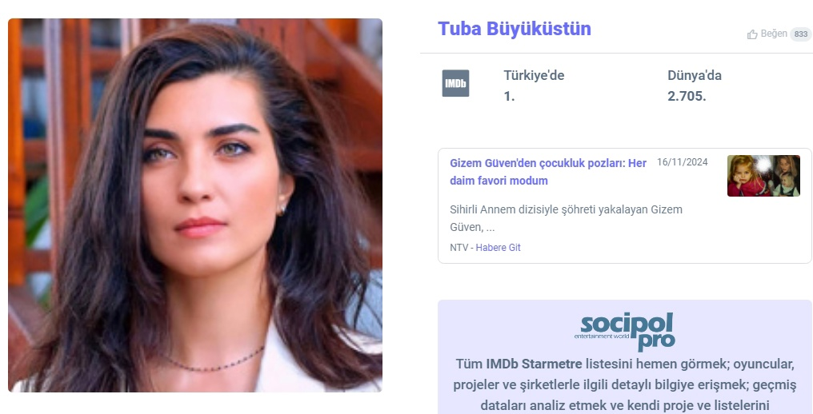The image size is (813, 414).
Task: Select the Dünya'da ranking label
Action: tap(695, 76)
